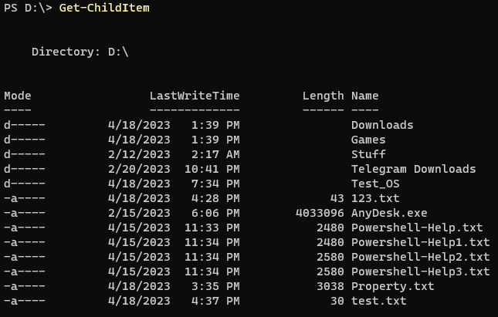Click the AnyDesk.exe file name
Viewport: 498px width, 317px height.
(x=389, y=213)
